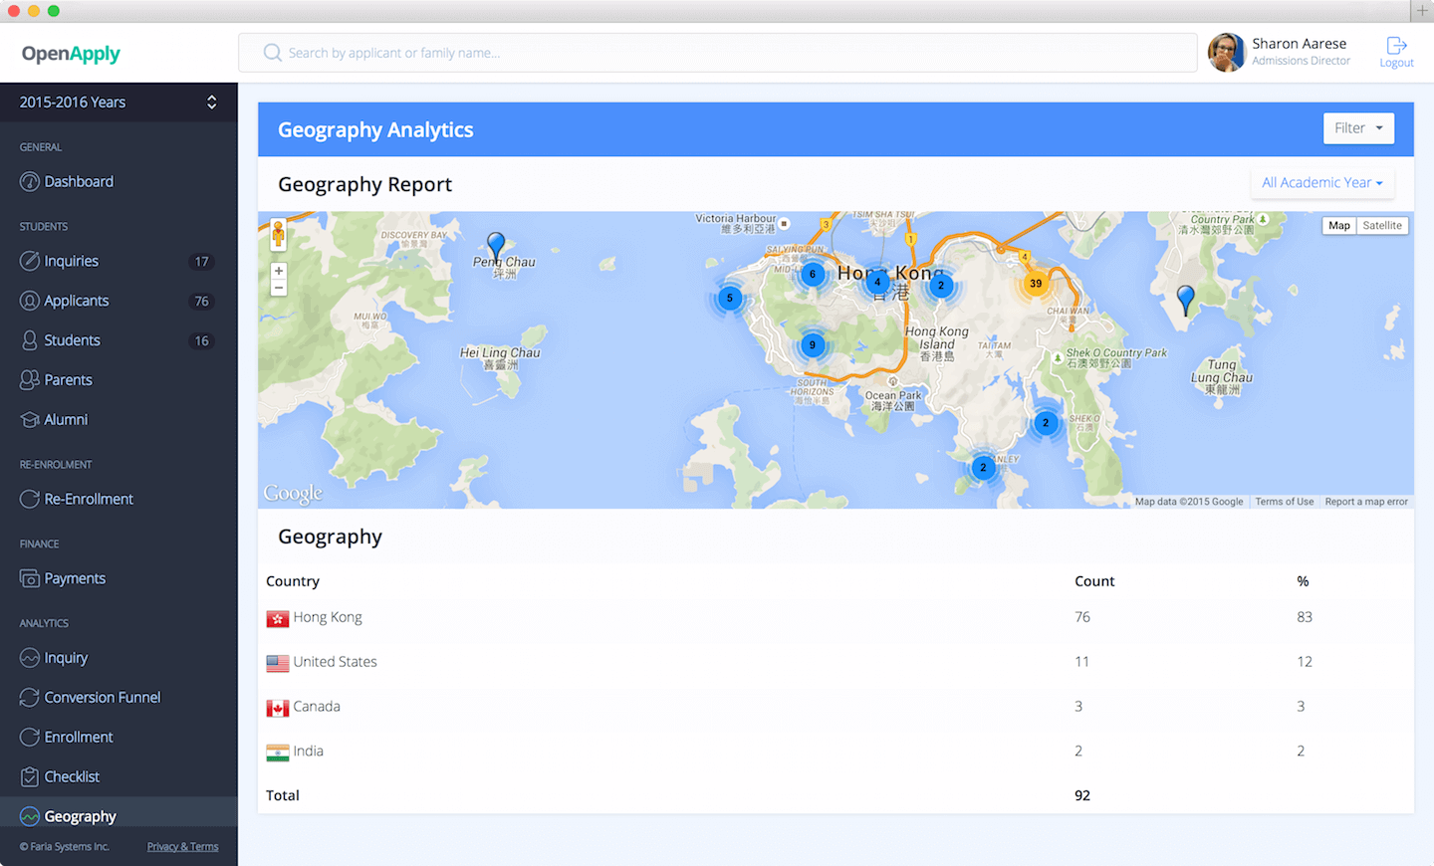This screenshot has height=866, width=1434.
Task: Click the map cluster marker 4
Action: [x=877, y=282]
